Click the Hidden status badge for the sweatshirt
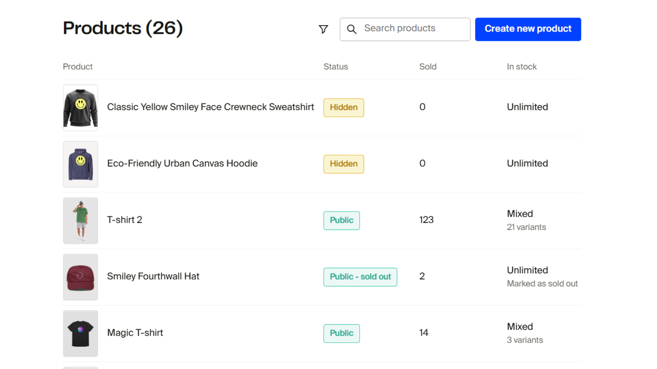This screenshot has width=657, height=369. [344, 107]
